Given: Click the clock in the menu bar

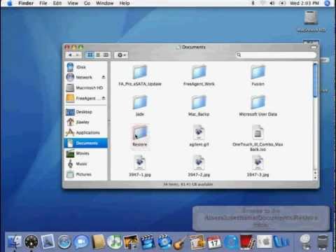Looking at the screenshot, I should [304, 3].
